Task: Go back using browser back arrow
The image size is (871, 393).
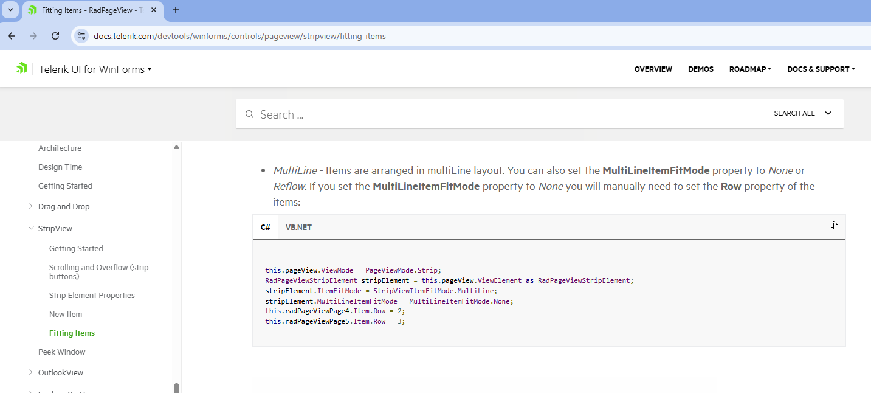Action: (12, 36)
